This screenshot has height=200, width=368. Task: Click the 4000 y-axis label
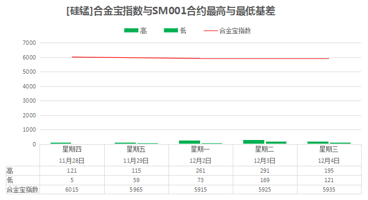pos(29,86)
